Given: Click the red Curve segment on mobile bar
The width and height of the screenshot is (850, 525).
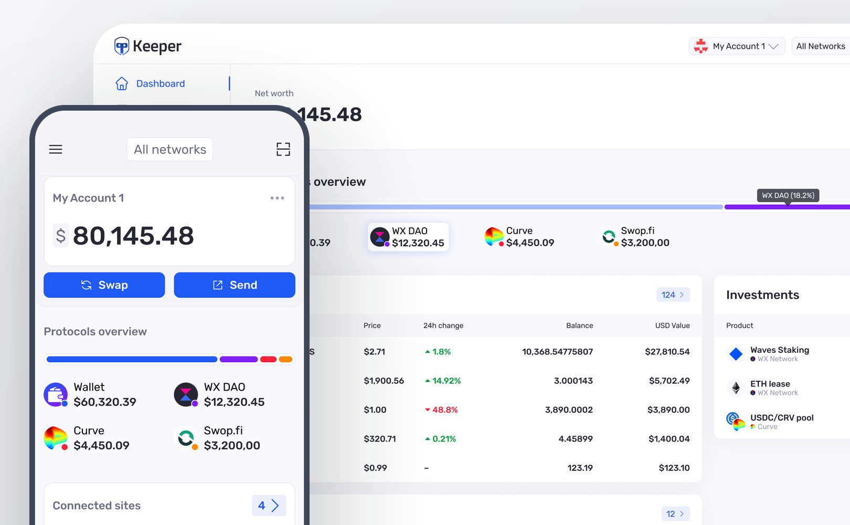Looking at the screenshot, I should (268, 360).
